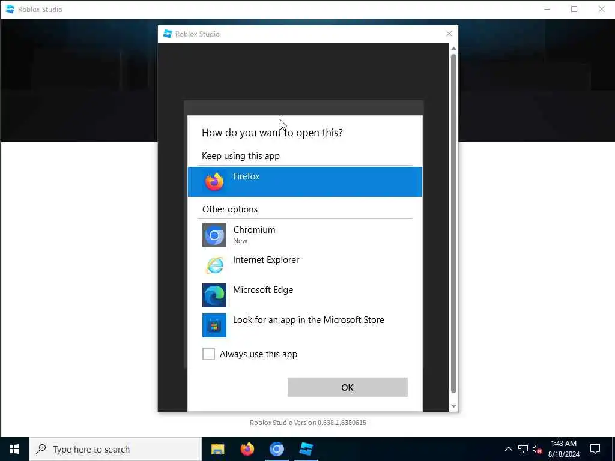Select the Microsoft Edge icon
The height and width of the screenshot is (461, 615).
214,295
